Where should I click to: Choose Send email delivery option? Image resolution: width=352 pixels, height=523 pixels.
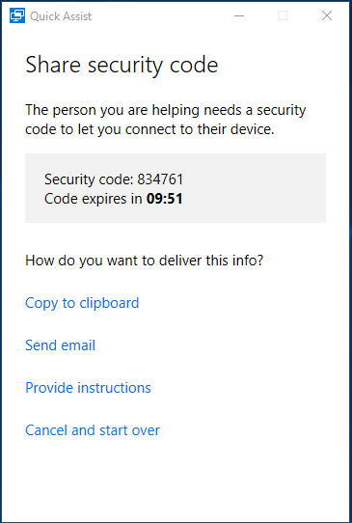coord(61,345)
